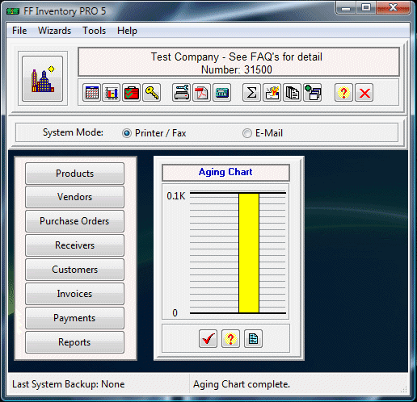417x402 pixels.
Task: Click the company logo building button
Action: point(43,78)
